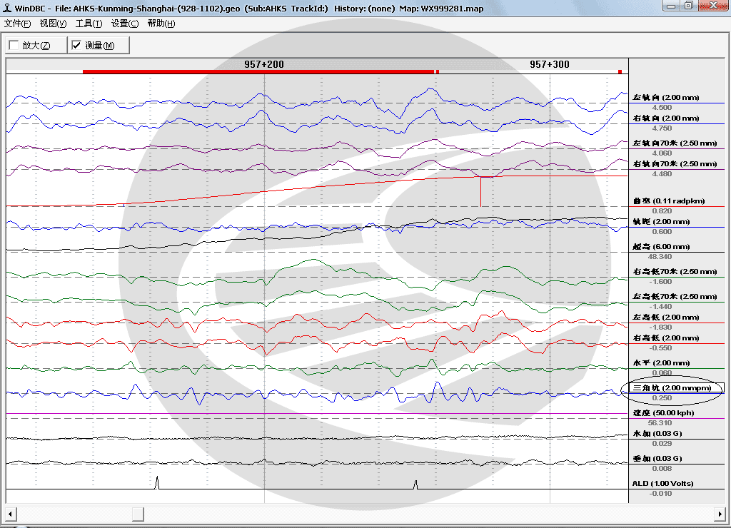The height and width of the screenshot is (528, 731).
Task: Select the 左轨向70米 (2.50 mm) channel label
Action: point(675,143)
